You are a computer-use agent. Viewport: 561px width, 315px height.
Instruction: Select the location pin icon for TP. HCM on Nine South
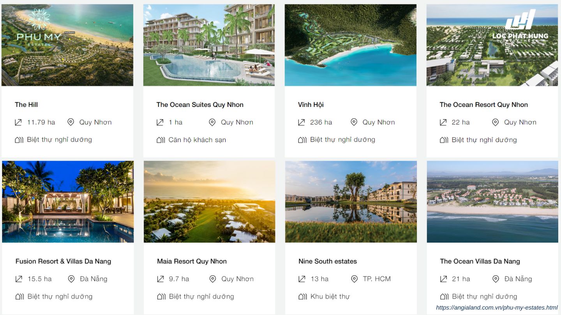click(354, 278)
